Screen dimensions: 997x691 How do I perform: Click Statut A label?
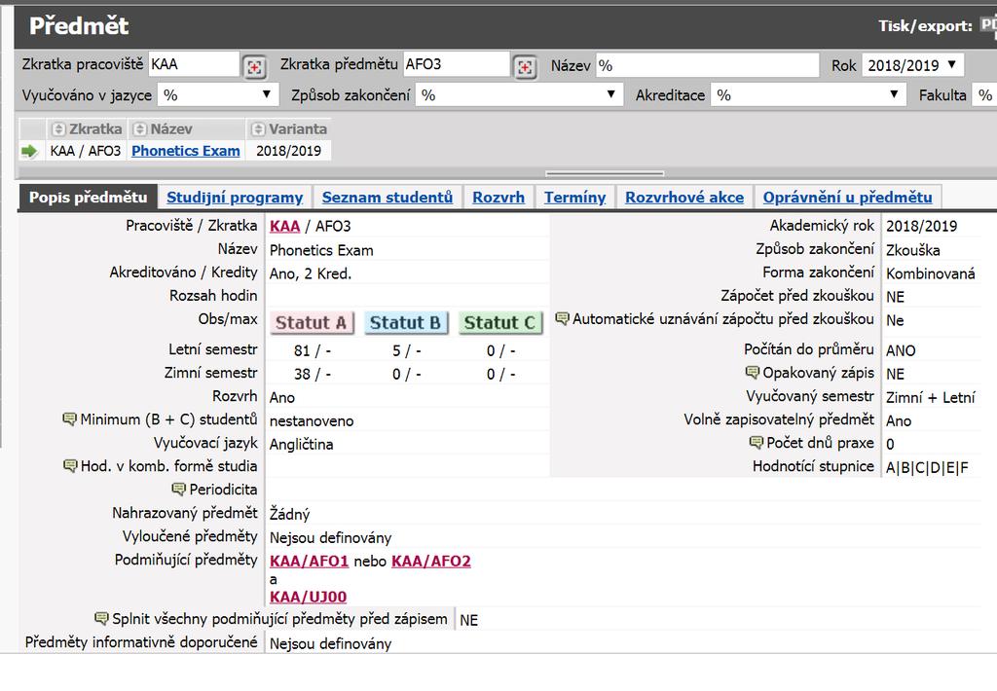coord(311,323)
